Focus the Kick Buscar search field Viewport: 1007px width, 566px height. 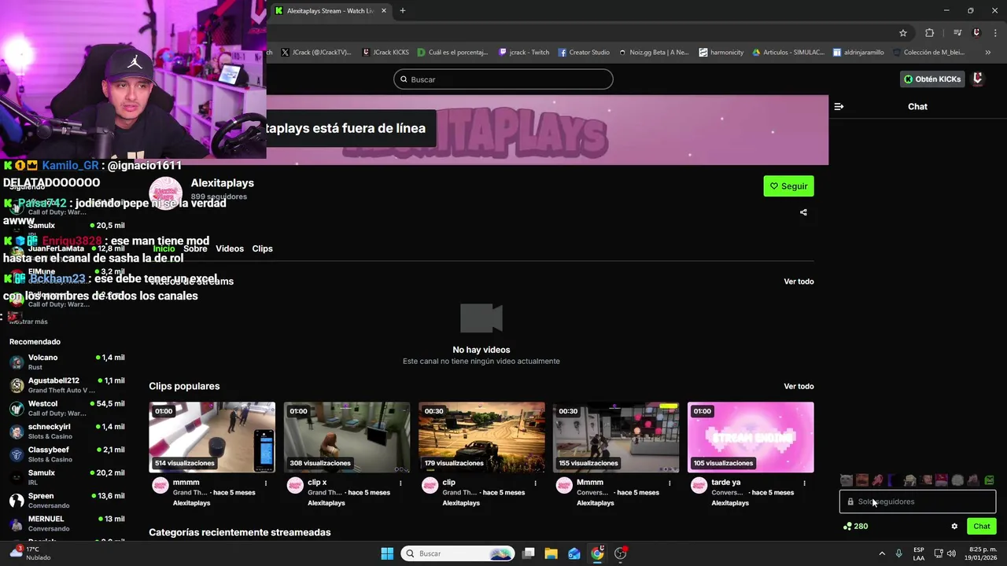tap(503, 79)
